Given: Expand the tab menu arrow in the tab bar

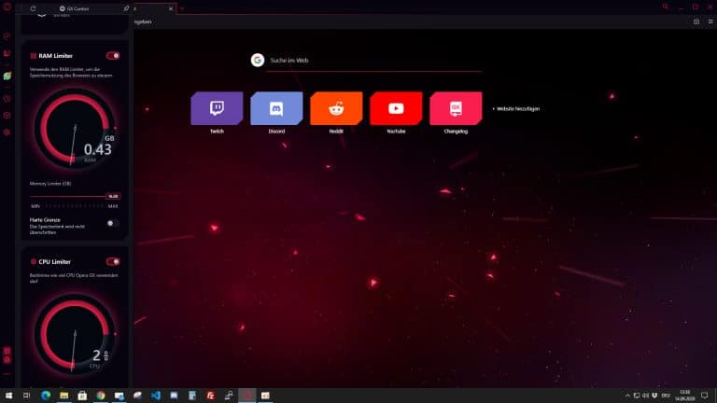Looking at the screenshot, I should 181,8.
